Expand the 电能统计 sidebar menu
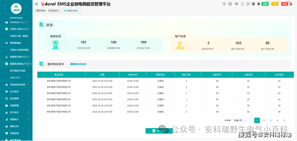The width and height of the screenshot is (297, 141). point(16,119)
